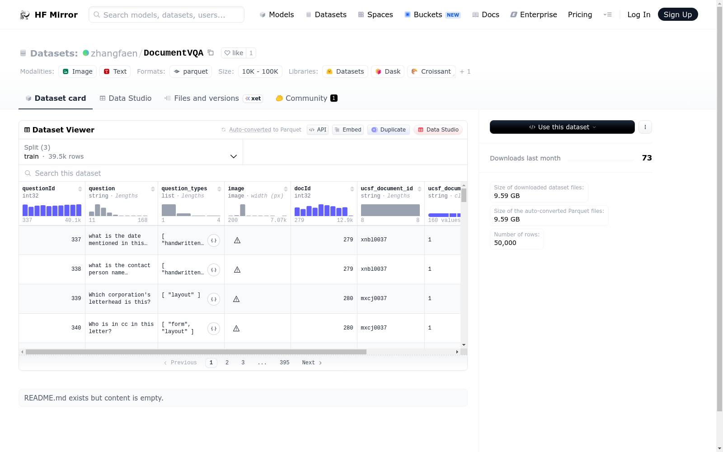Viewport: 723px width, 452px height.
Task: Open the Files and versions tab
Action: point(213,99)
